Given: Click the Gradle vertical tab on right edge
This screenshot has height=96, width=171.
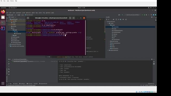Looking at the screenshot, I should coord(156,19).
